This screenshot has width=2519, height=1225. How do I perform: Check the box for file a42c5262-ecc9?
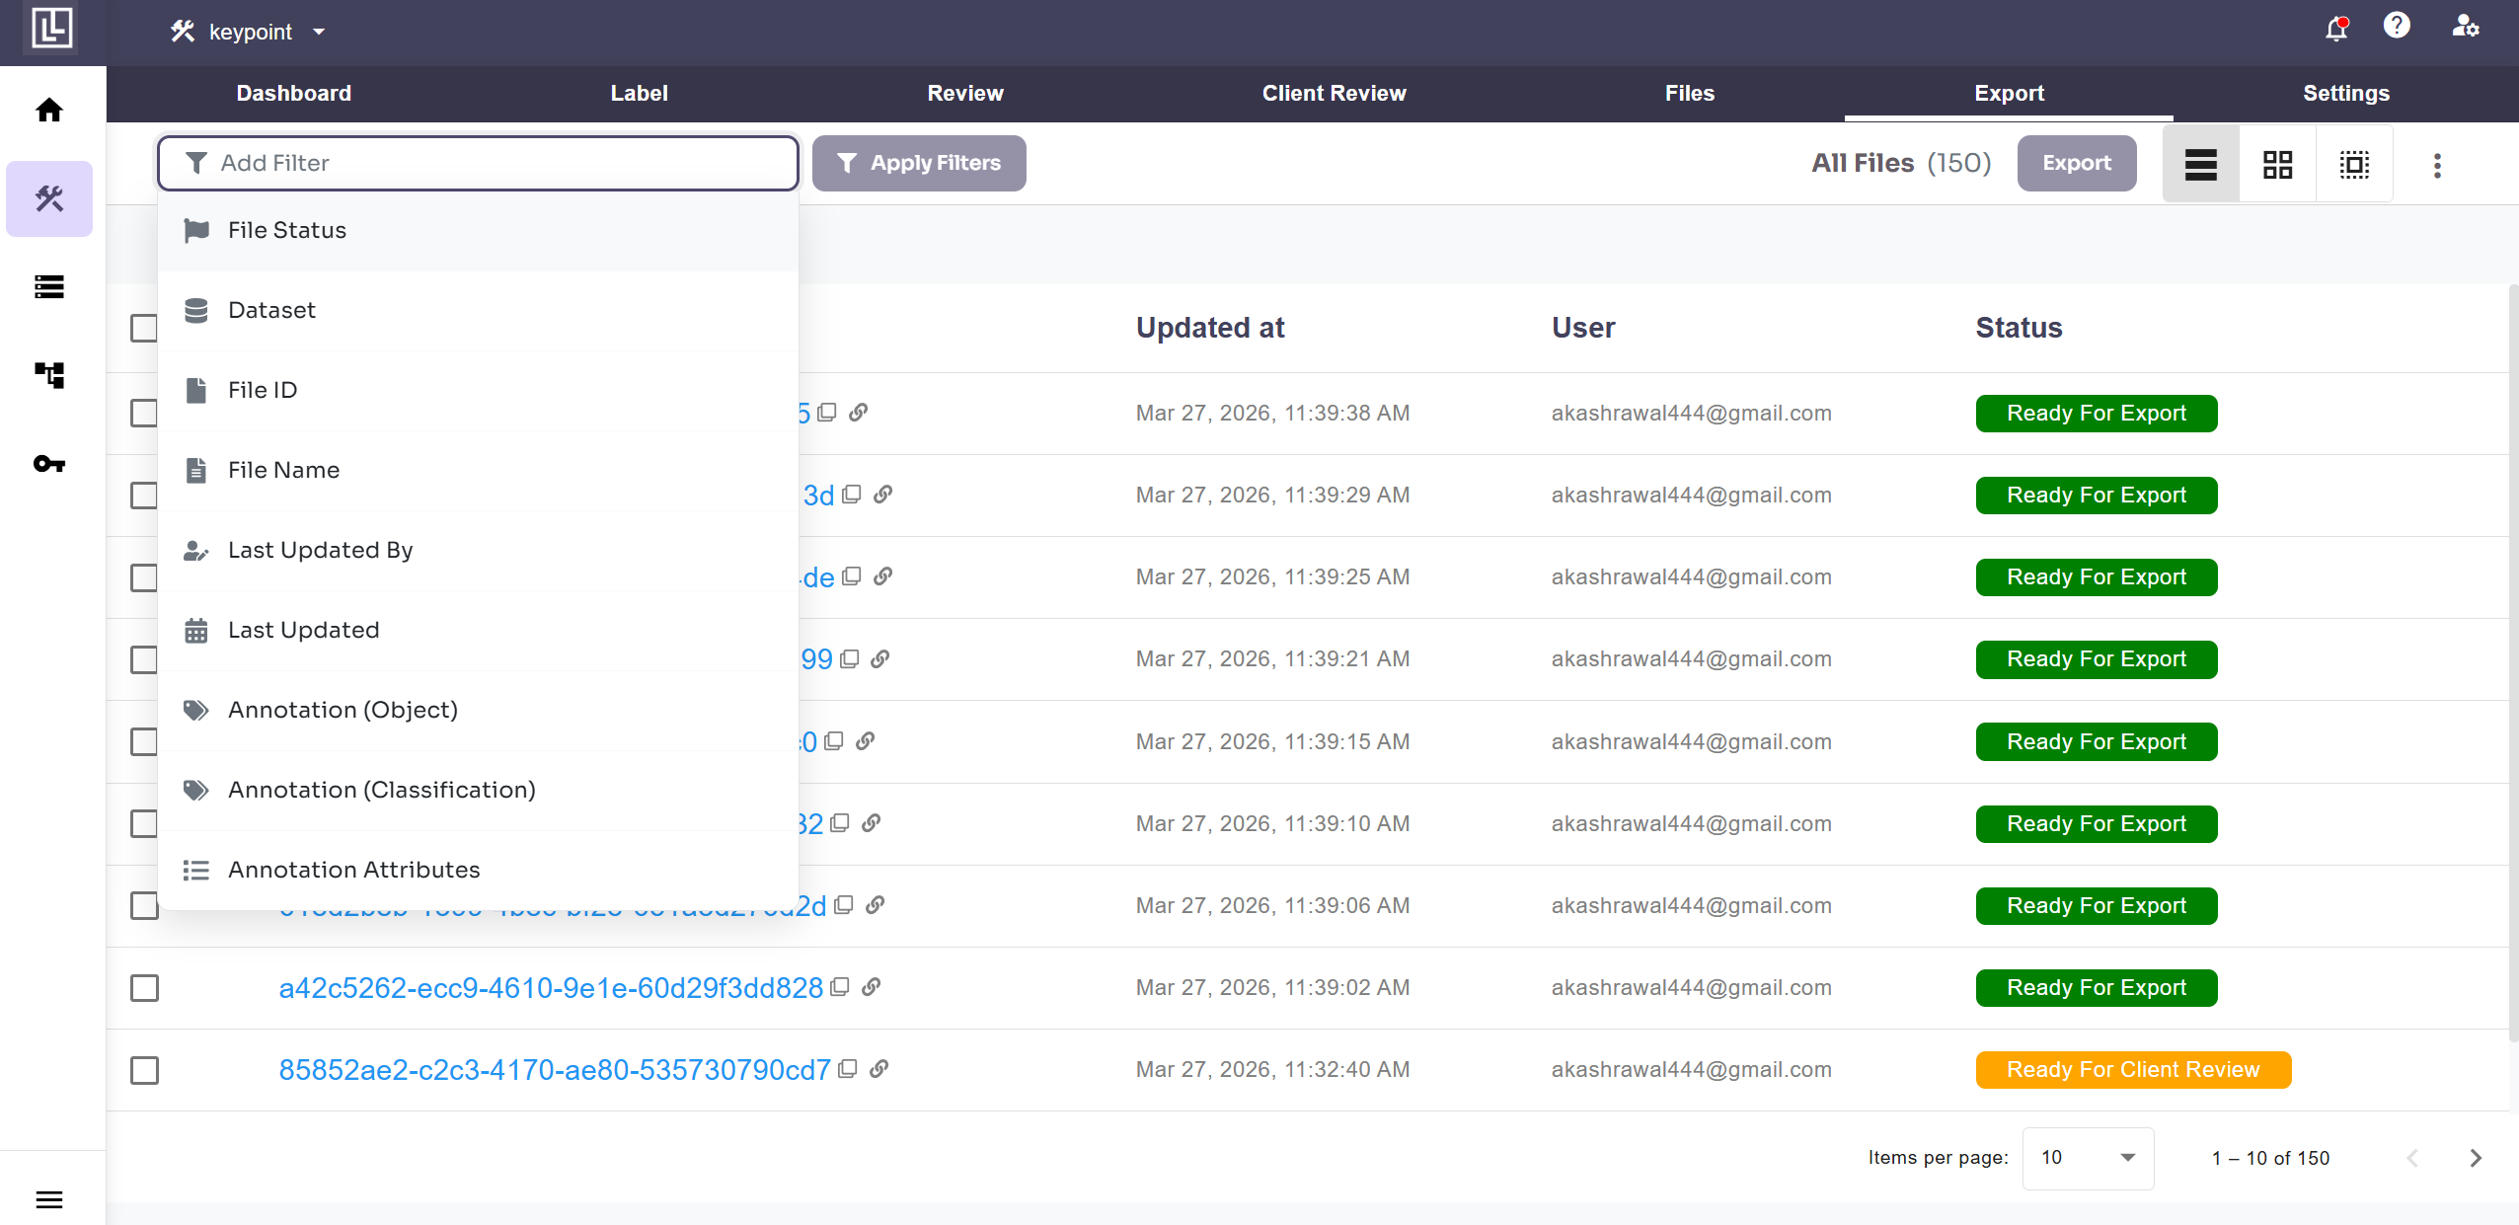(145, 988)
